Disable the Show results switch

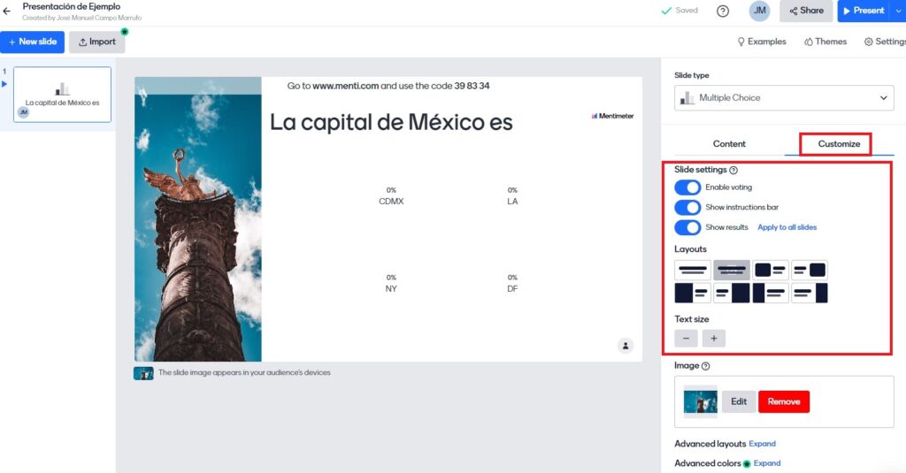coord(687,227)
